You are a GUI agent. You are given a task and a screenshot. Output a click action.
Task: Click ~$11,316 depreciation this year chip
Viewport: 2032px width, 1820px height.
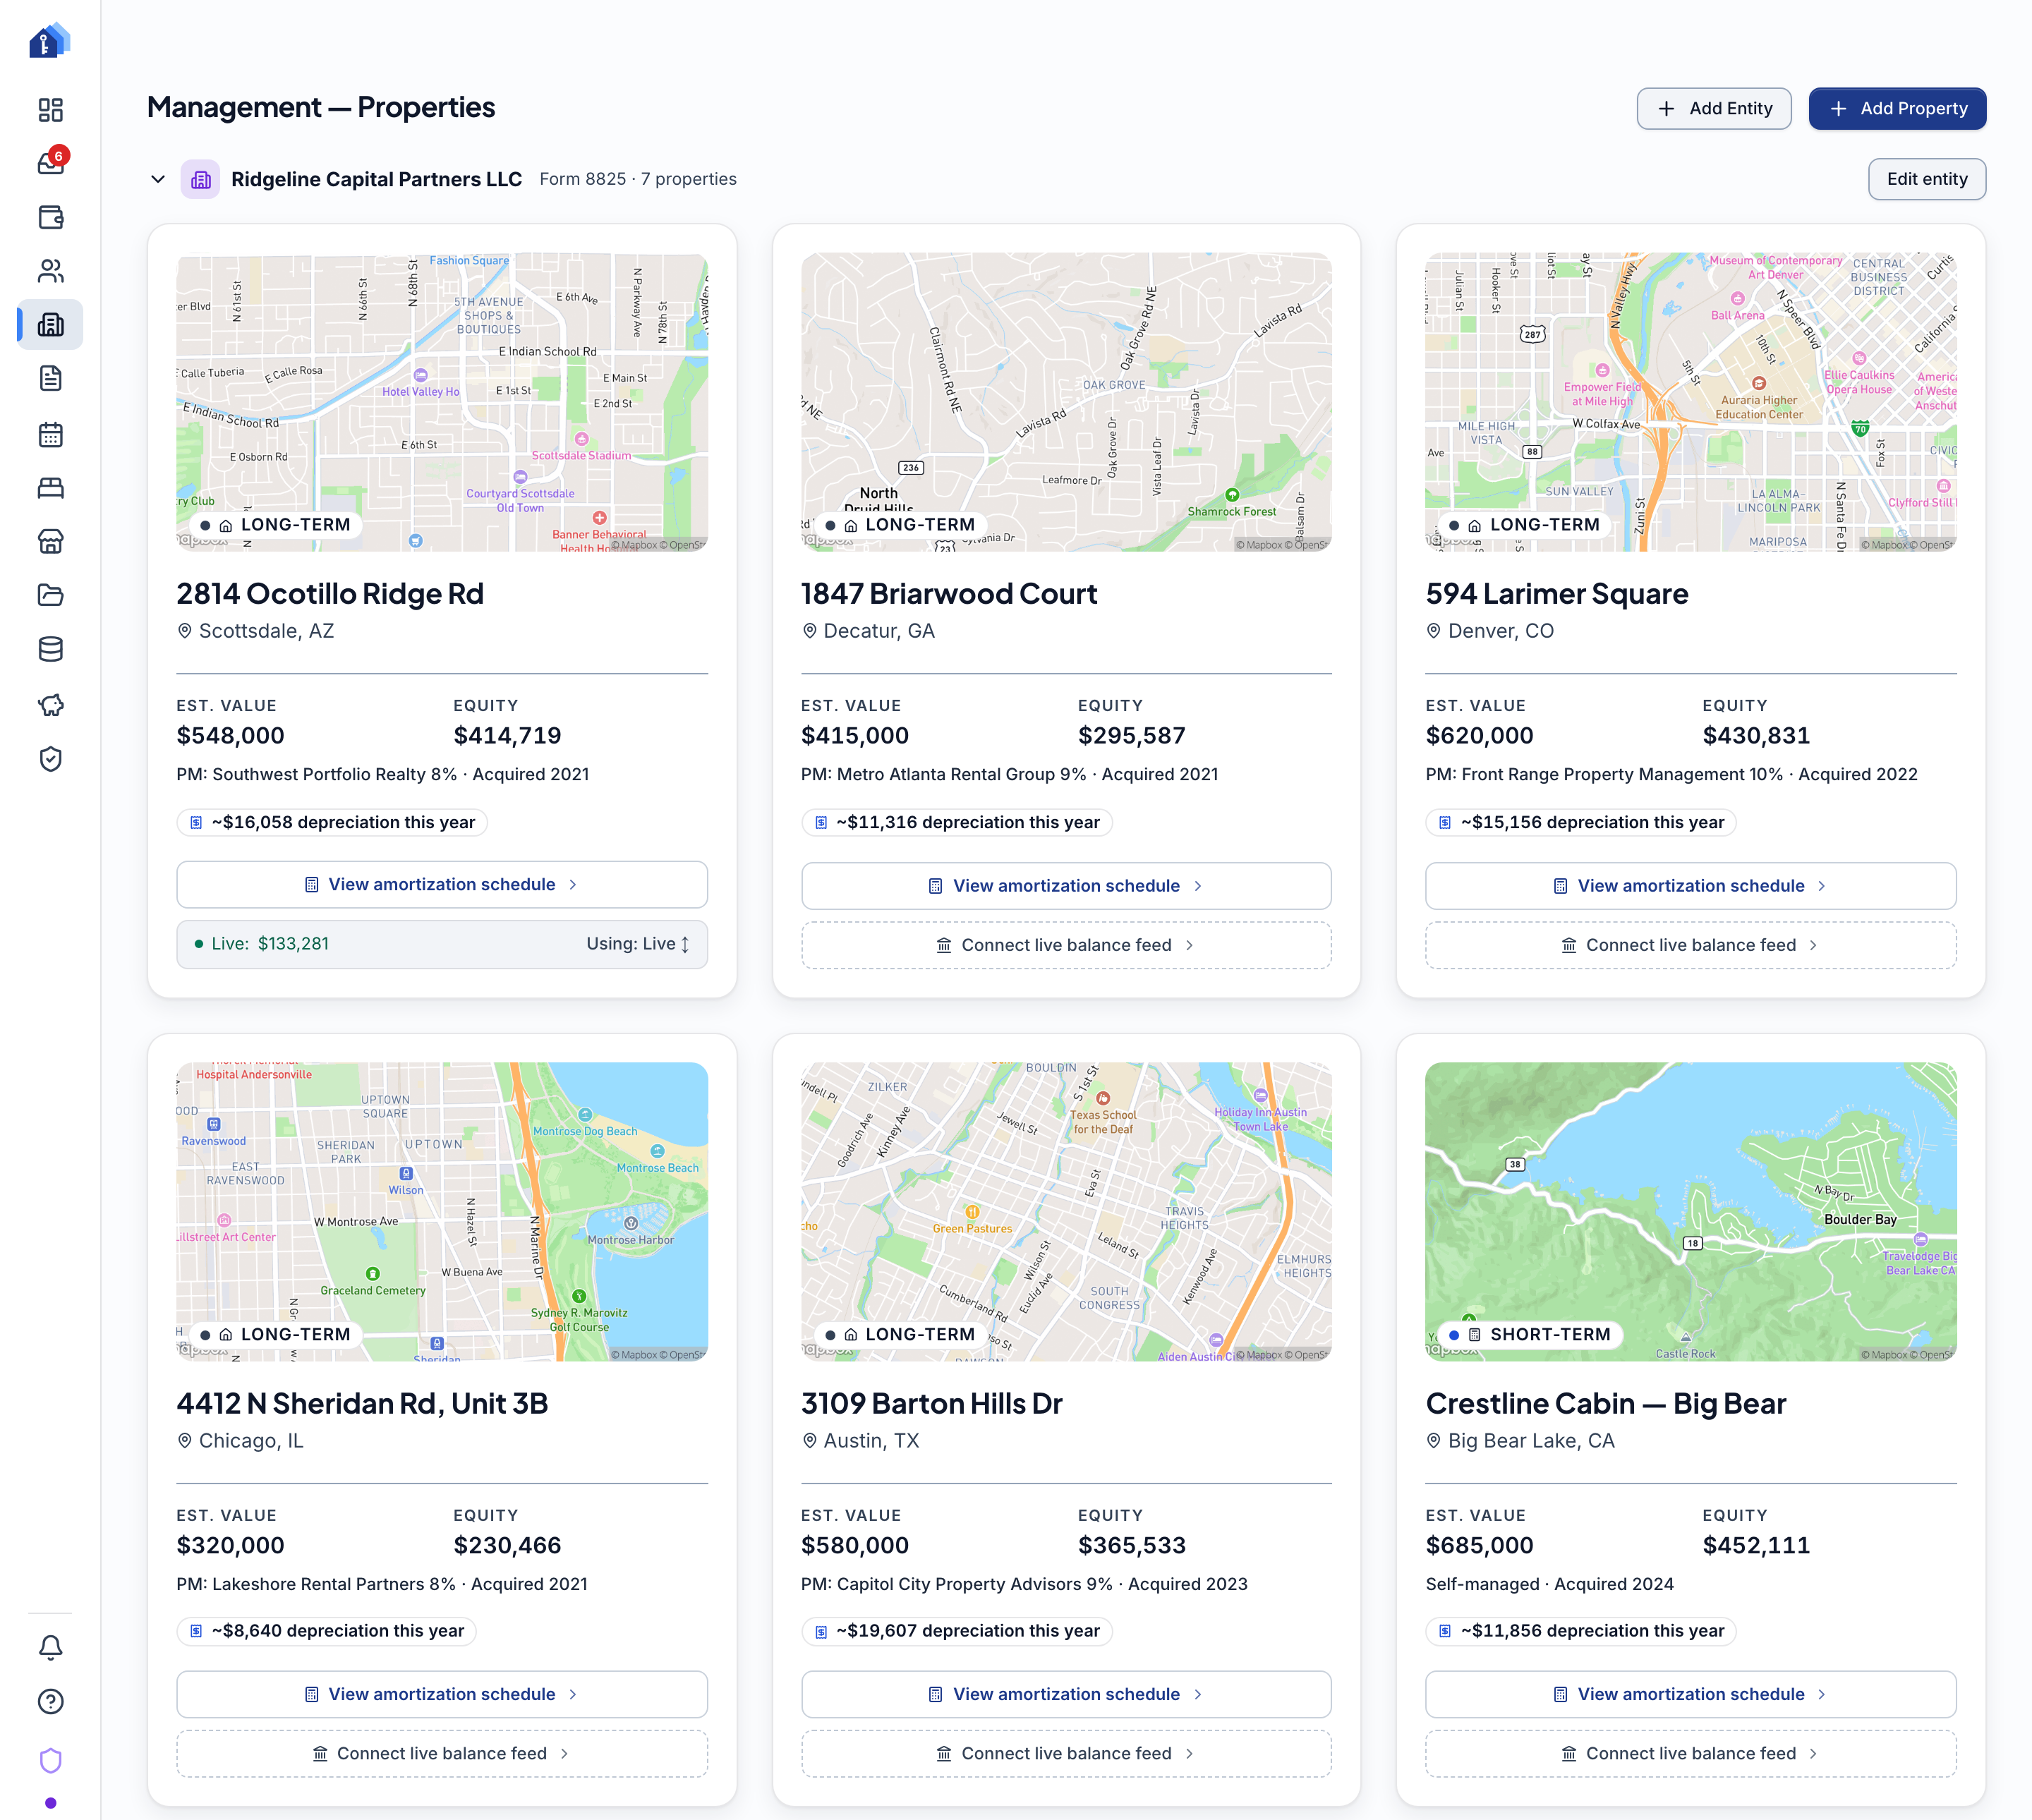pos(957,822)
